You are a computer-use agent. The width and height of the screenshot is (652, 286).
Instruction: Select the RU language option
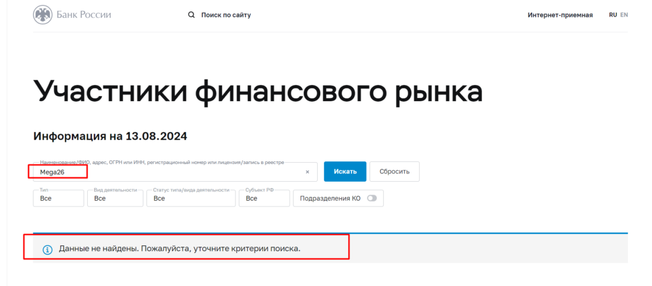point(613,15)
